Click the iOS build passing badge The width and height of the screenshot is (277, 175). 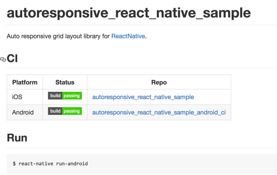pos(65,96)
